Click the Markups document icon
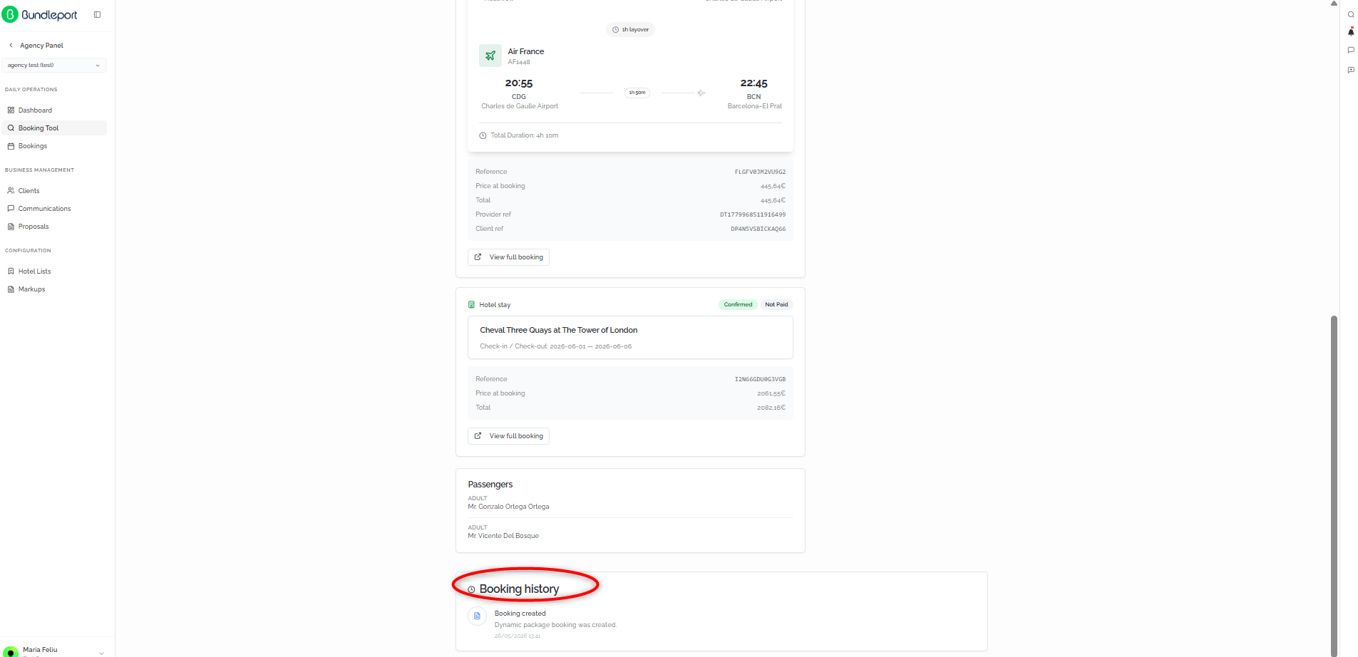 11,289
